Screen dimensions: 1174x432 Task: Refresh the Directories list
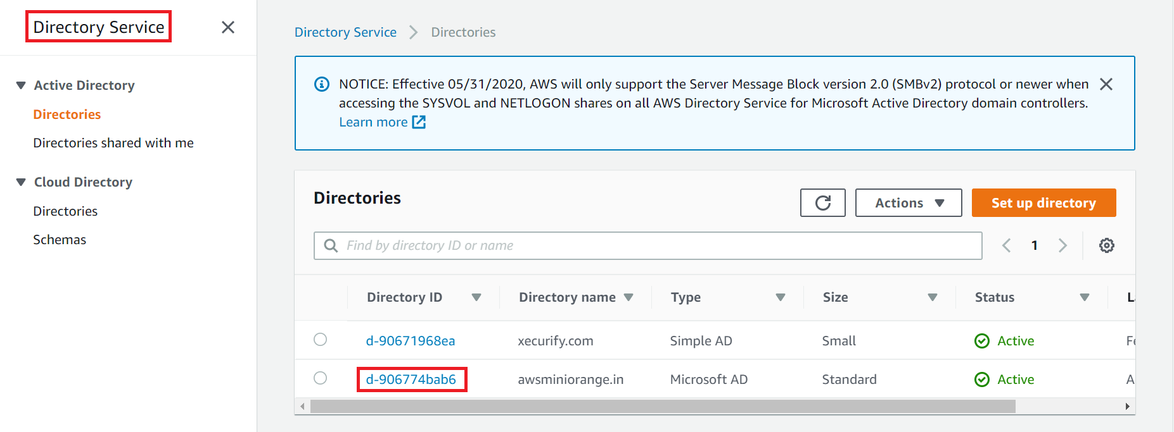[x=822, y=203]
